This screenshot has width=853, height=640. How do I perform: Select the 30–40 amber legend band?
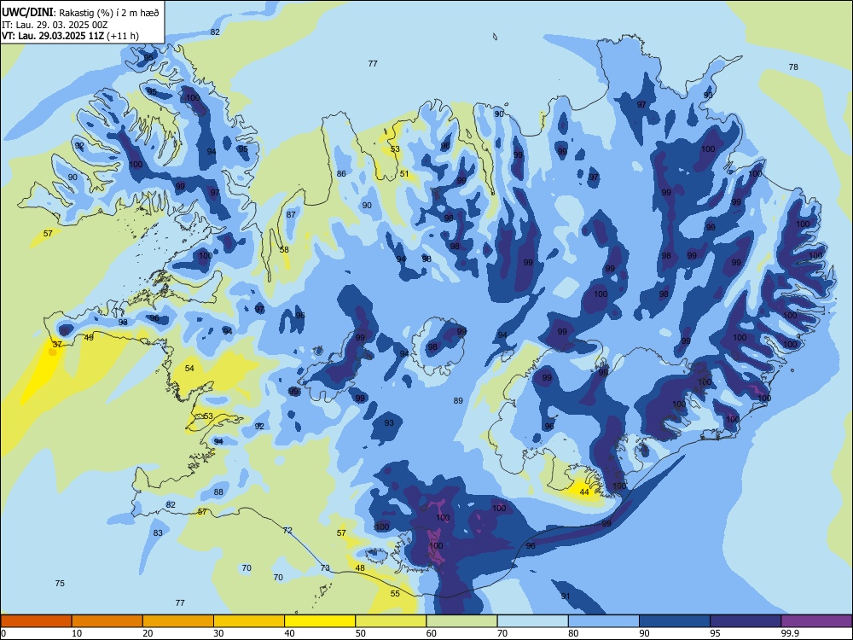coord(249,621)
